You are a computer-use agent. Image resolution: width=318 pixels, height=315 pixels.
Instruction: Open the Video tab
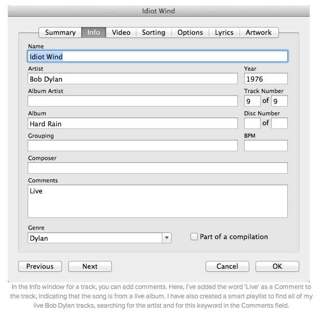(121, 32)
